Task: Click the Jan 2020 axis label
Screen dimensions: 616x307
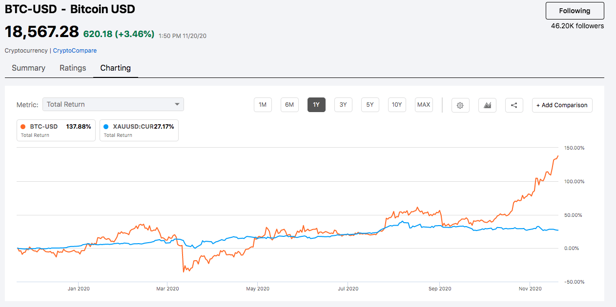Action: tap(79, 288)
